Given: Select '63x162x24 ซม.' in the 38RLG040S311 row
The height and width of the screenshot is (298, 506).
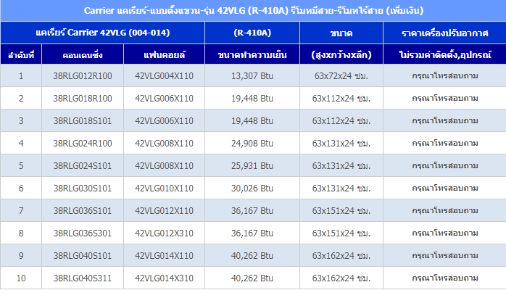Looking at the screenshot, I should (x=341, y=278).
